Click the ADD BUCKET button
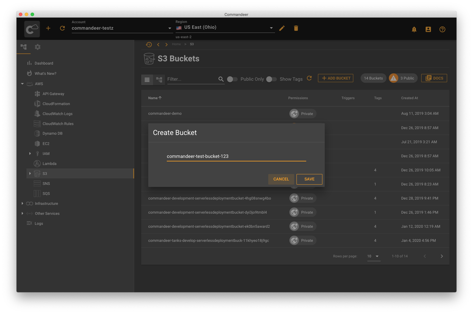Viewport: 473px width, 314px height. click(x=336, y=78)
